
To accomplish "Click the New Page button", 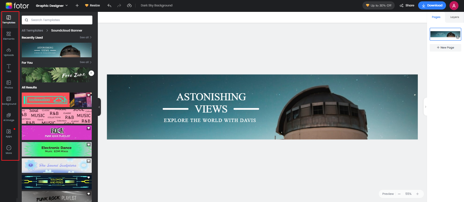I will point(445,47).
